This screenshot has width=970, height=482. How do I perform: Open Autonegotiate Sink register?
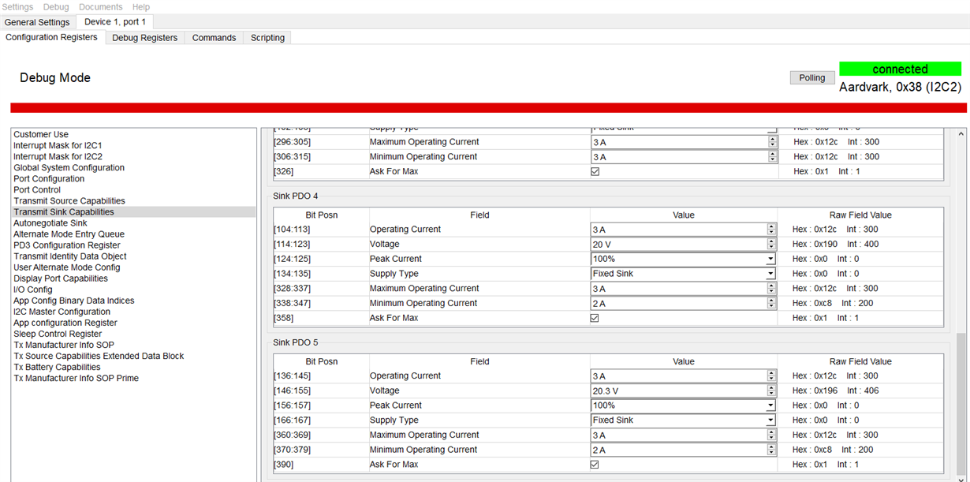[x=50, y=222]
